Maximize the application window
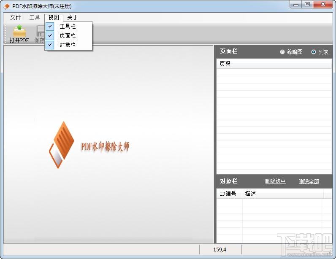 point(307,5)
